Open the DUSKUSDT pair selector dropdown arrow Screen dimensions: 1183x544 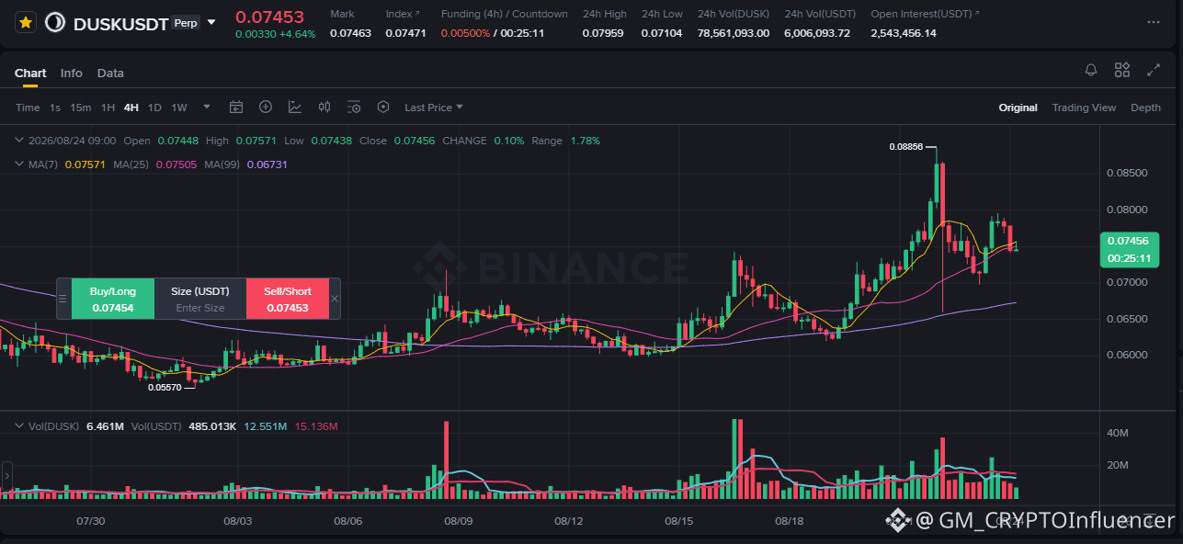point(212,22)
